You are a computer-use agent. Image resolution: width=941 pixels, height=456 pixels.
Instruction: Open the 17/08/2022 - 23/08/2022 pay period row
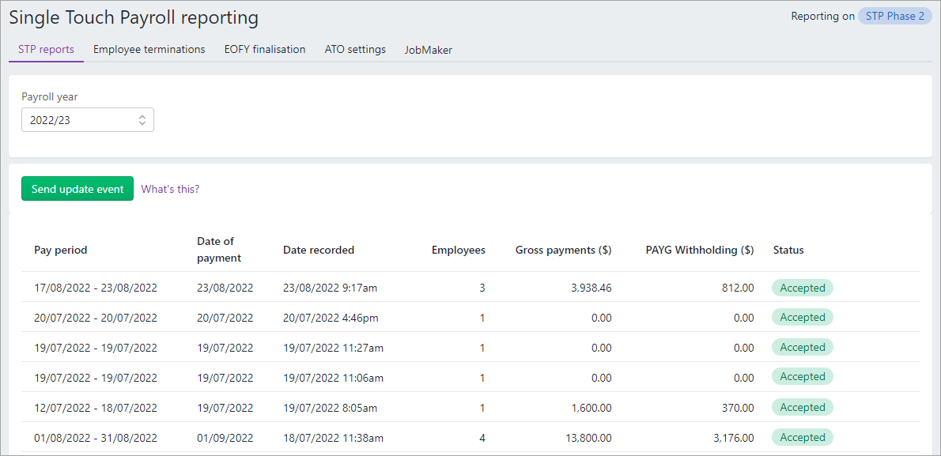coord(96,288)
